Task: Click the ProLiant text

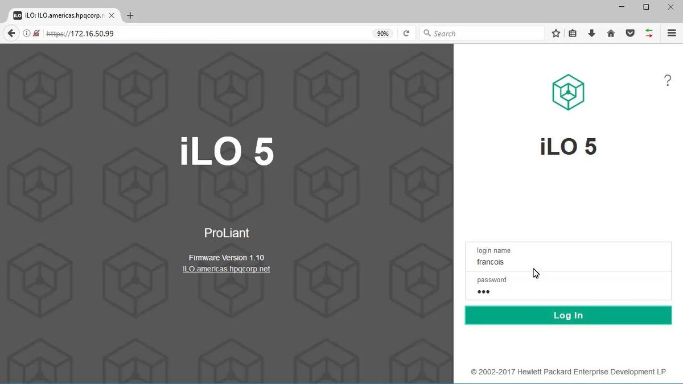Action: click(x=227, y=233)
